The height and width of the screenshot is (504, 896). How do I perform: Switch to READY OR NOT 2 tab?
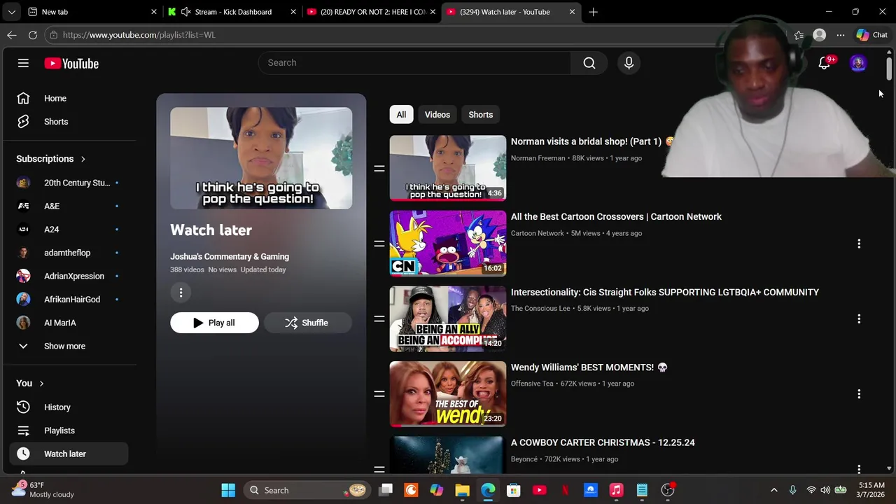372,12
